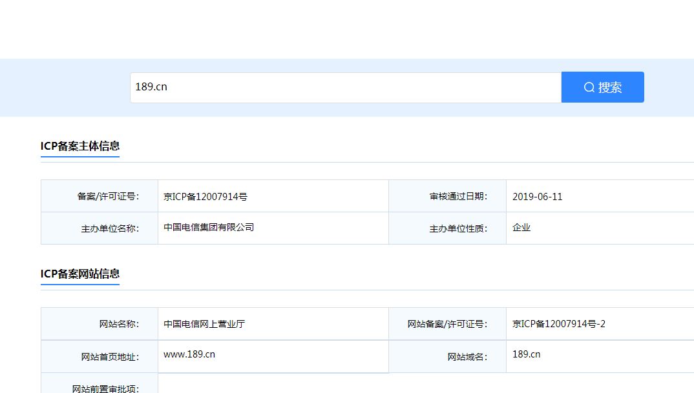
Task: Select the 企业 value cell
Action: 600,228
